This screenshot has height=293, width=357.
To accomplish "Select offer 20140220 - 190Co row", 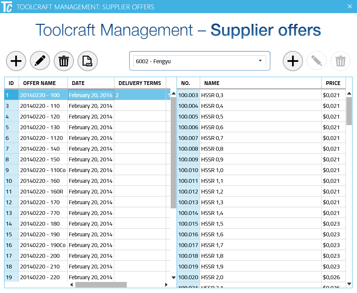I will click(x=43, y=245).
